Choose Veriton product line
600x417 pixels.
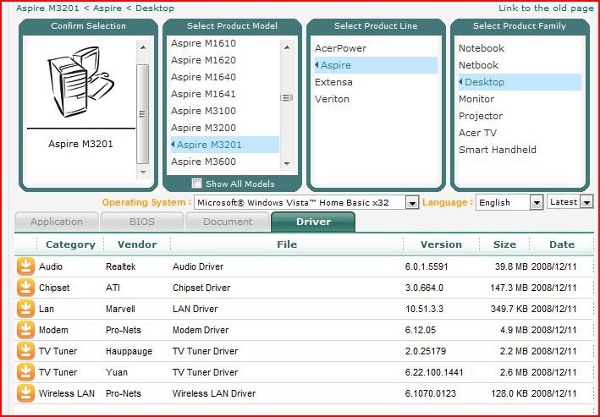pos(332,99)
